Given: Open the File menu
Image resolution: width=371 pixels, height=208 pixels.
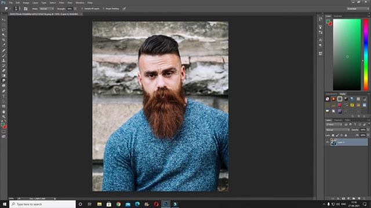Looking at the screenshot, I should [x=10, y=2].
